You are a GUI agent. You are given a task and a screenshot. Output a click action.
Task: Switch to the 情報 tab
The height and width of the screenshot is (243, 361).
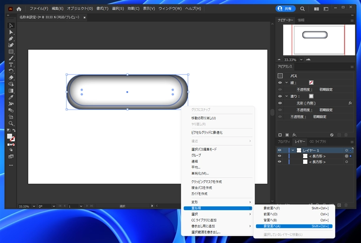tap(301, 20)
